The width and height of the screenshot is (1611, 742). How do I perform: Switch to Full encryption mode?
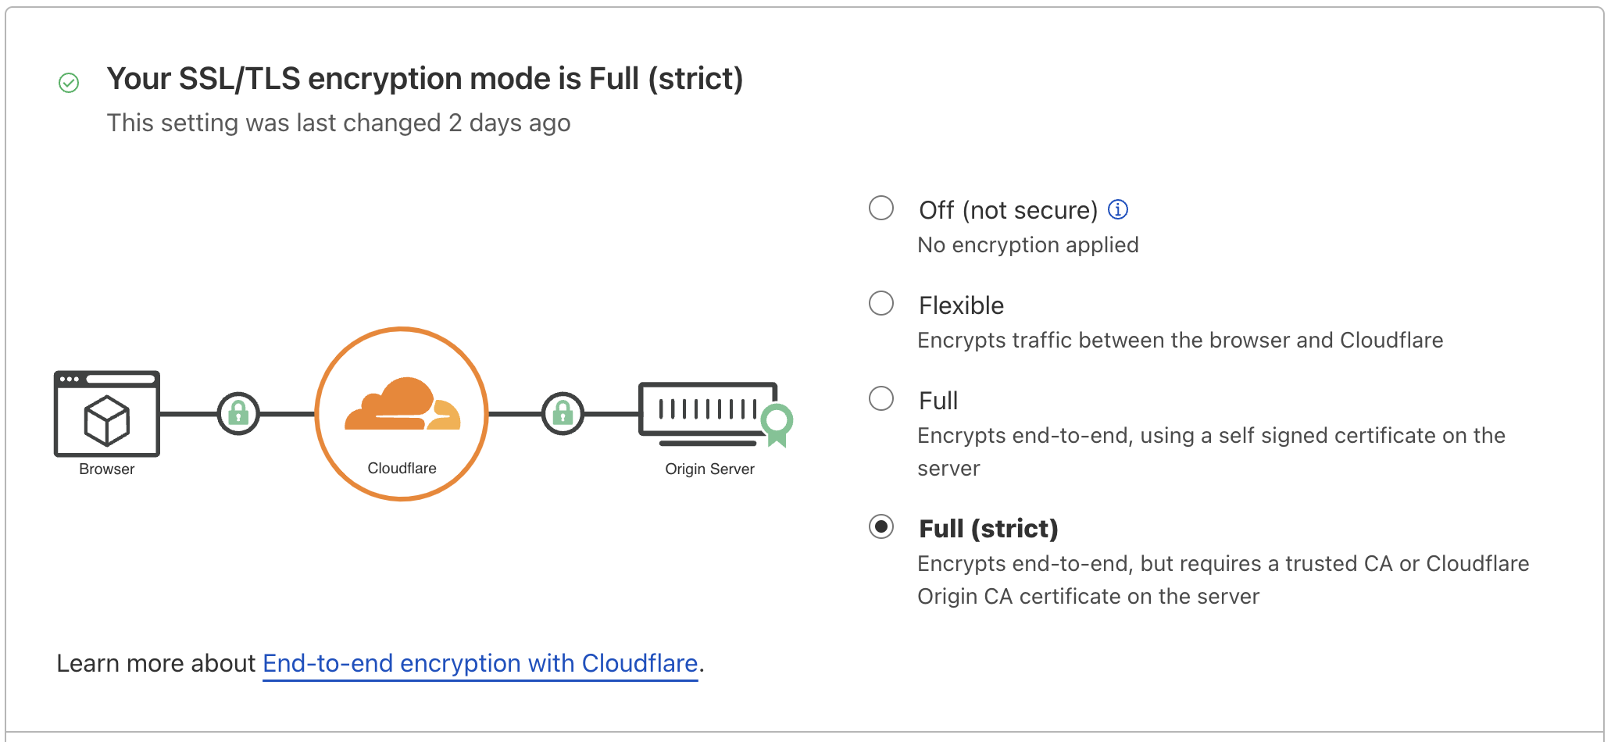(x=881, y=398)
